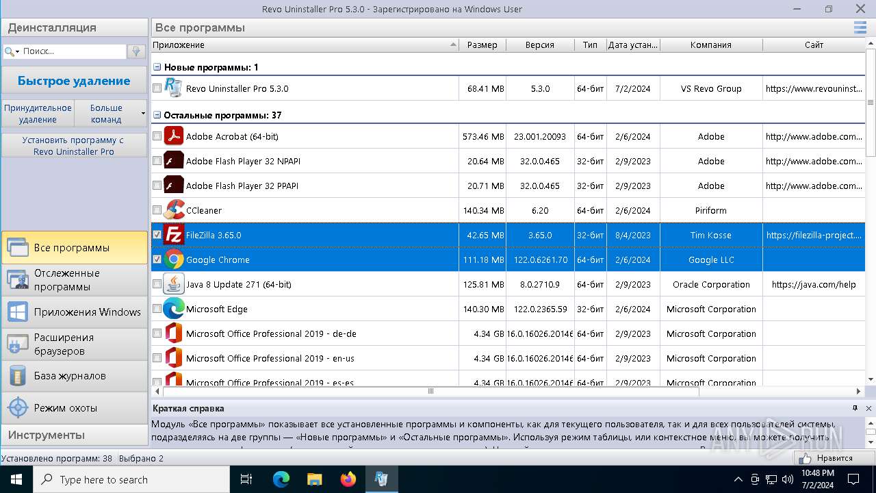
Task: Sort the list by the Приложение column
Action: point(305,45)
